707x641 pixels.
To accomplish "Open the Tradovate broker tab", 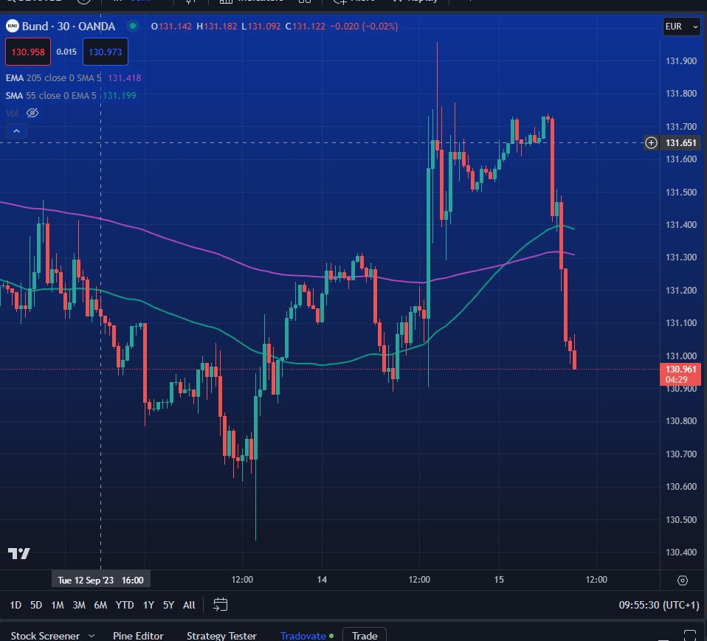I will [x=303, y=636].
